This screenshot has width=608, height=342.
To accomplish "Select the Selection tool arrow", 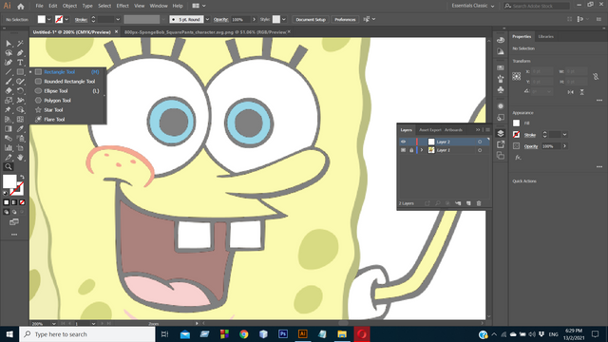I will [9, 44].
